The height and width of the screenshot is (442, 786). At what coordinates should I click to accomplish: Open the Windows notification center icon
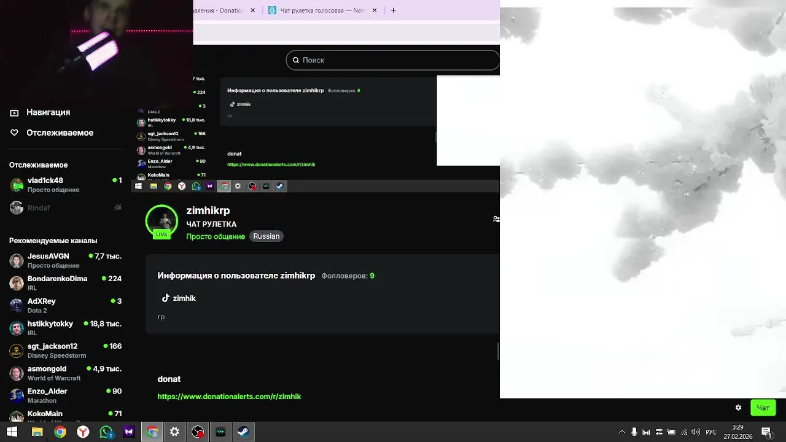(766, 432)
